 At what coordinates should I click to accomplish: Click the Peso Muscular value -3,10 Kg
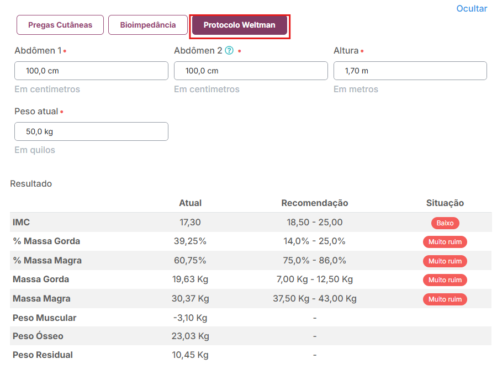[x=190, y=318]
